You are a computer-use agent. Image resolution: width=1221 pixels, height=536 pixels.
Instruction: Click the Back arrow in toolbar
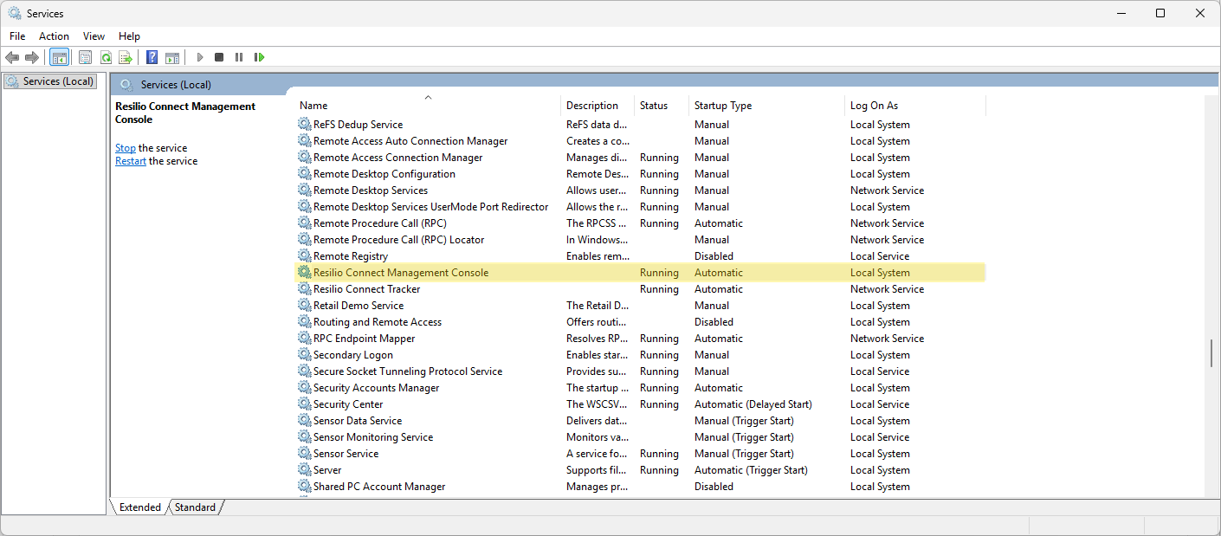coord(12,57)
